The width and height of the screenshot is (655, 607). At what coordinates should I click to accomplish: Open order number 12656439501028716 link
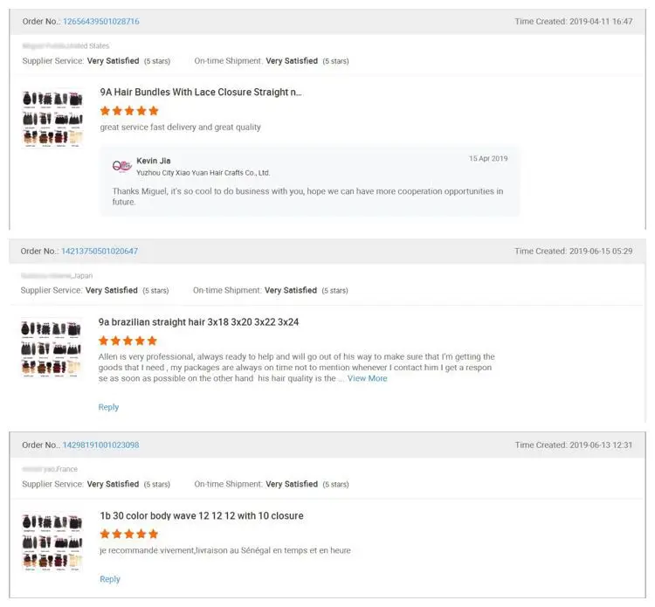click(101, 21)
